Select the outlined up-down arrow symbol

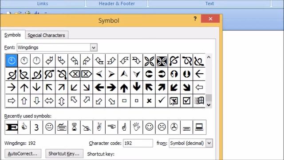[62, 101]
